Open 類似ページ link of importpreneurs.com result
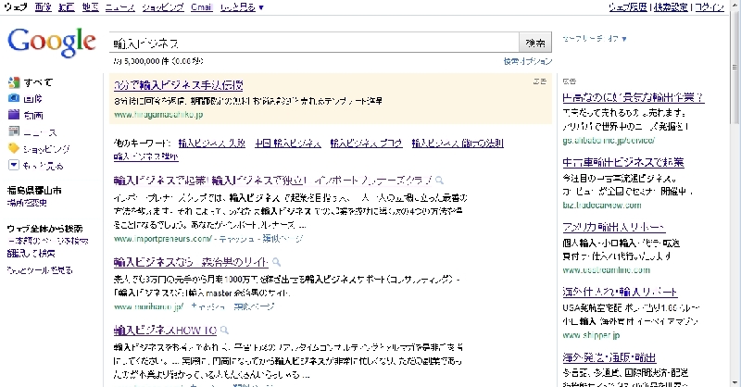Image resolution: width=741 pixels, height=387 pixels. [x=283, y=239]
